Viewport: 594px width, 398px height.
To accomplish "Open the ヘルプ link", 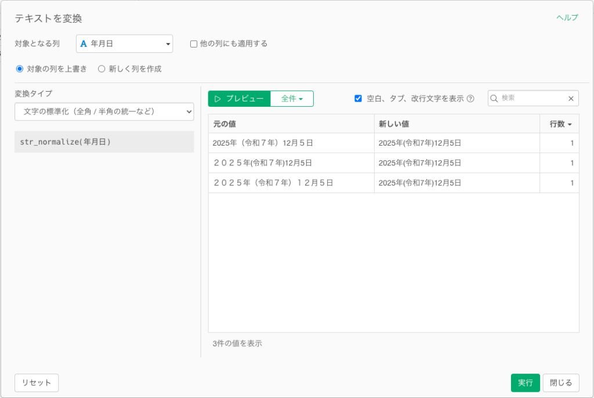I will [567, 17].
